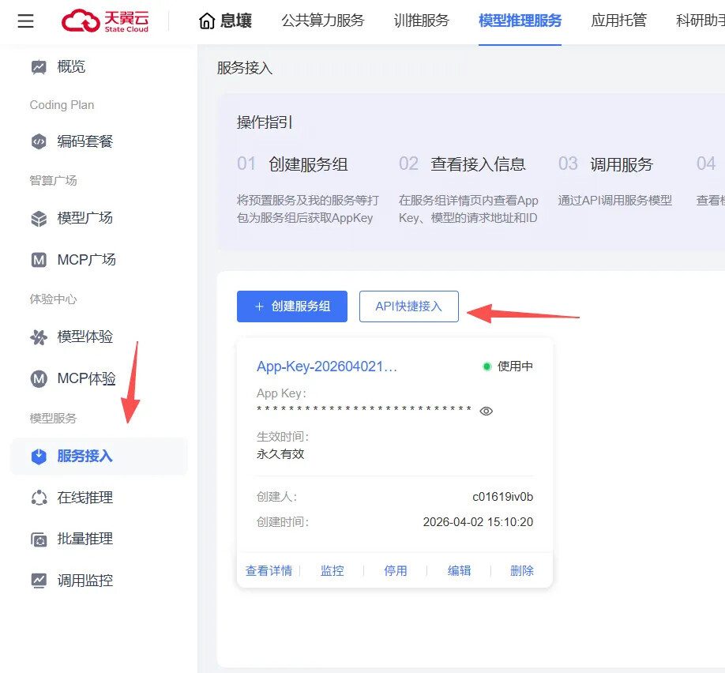Click the MCP广场 sidebar icon
This screenshot has height=673, width=725.
[39, 260]
